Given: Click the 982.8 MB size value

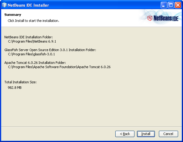Looking at the screenshot, I should pos(15,88).
